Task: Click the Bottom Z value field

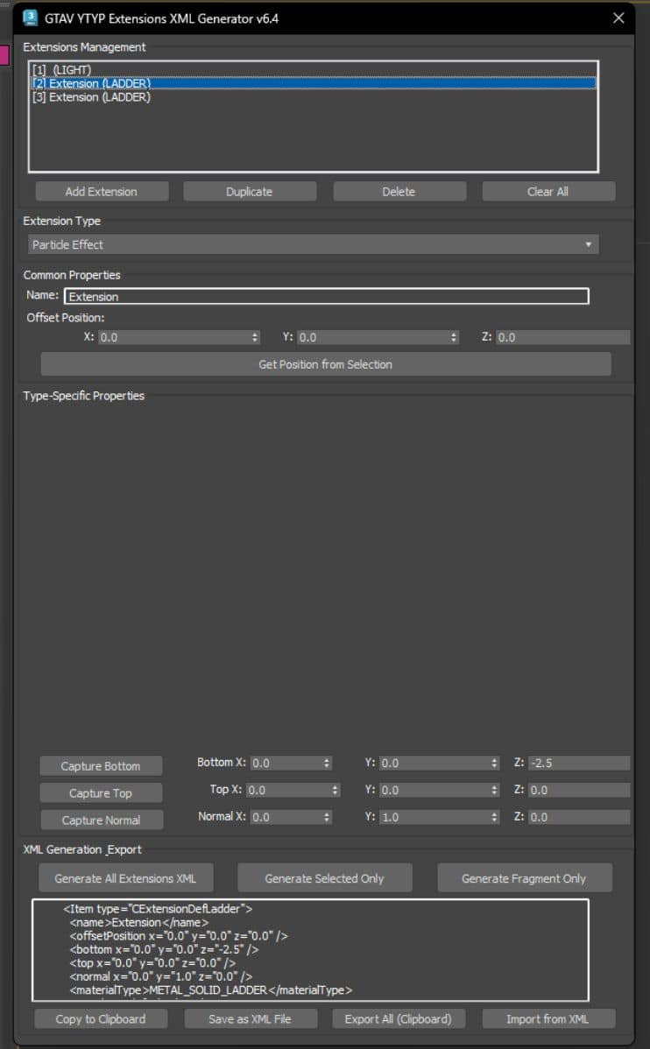Action: click(x=577, y=764)
